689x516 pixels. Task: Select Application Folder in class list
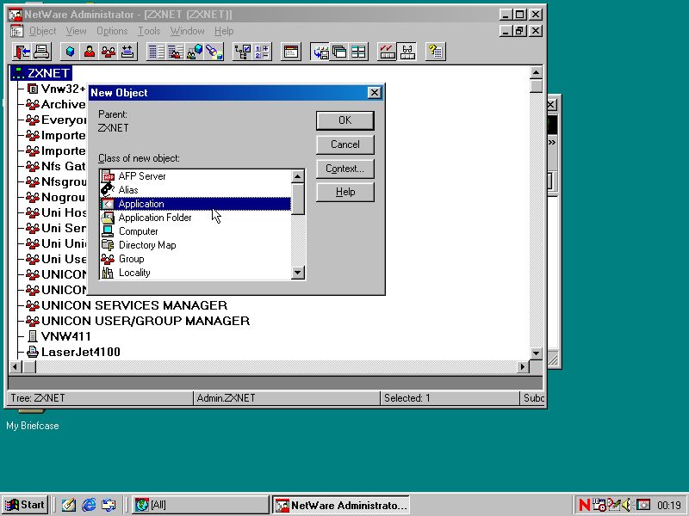pos(196,218)
